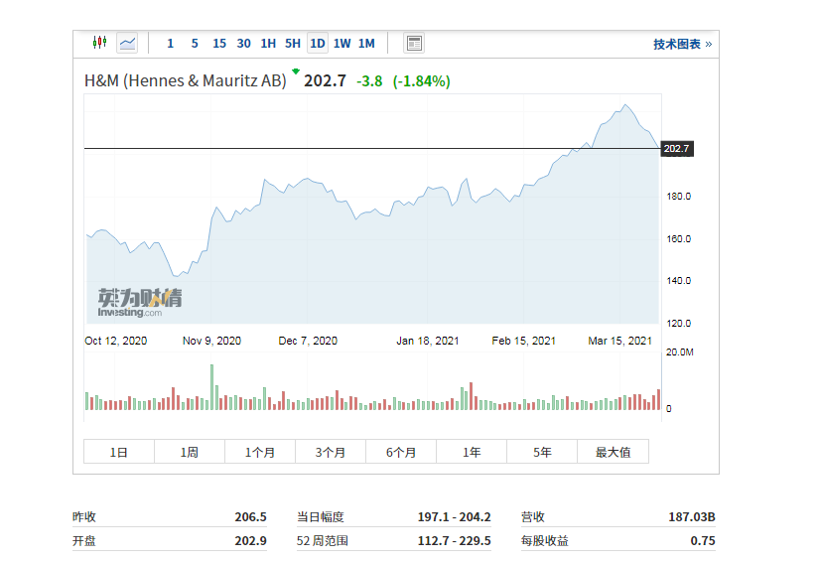Click the 营收 value 187.03B
The image size is (819, 561).
click(692, 517)
